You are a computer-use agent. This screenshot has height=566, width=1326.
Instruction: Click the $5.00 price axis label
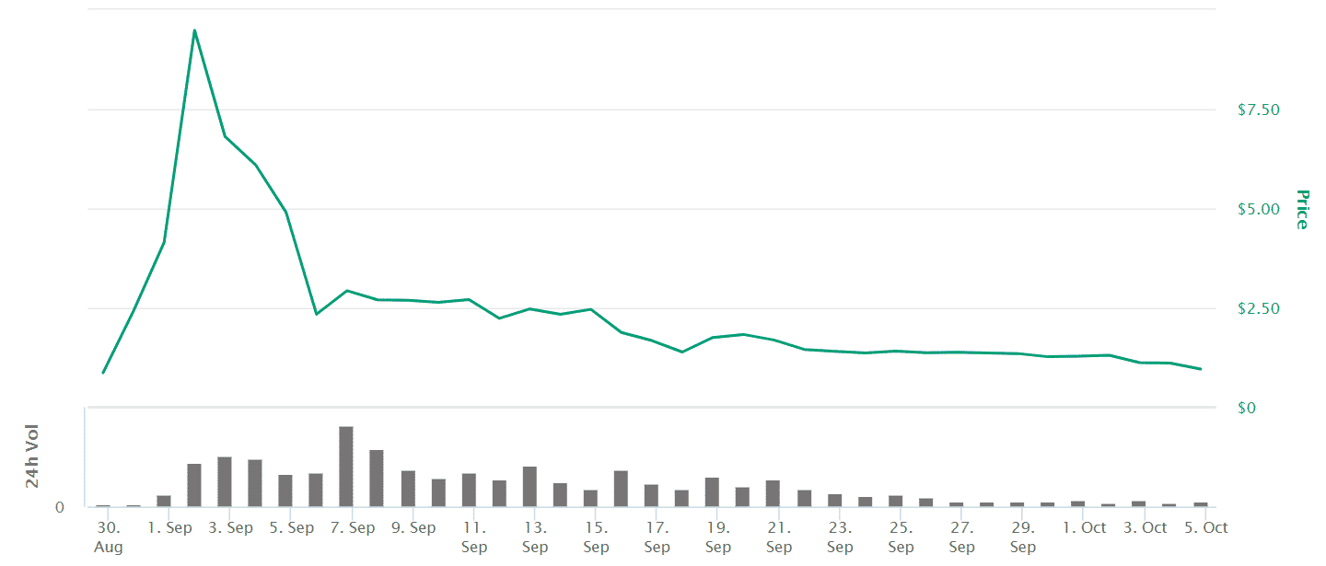tap(1259, 210)
